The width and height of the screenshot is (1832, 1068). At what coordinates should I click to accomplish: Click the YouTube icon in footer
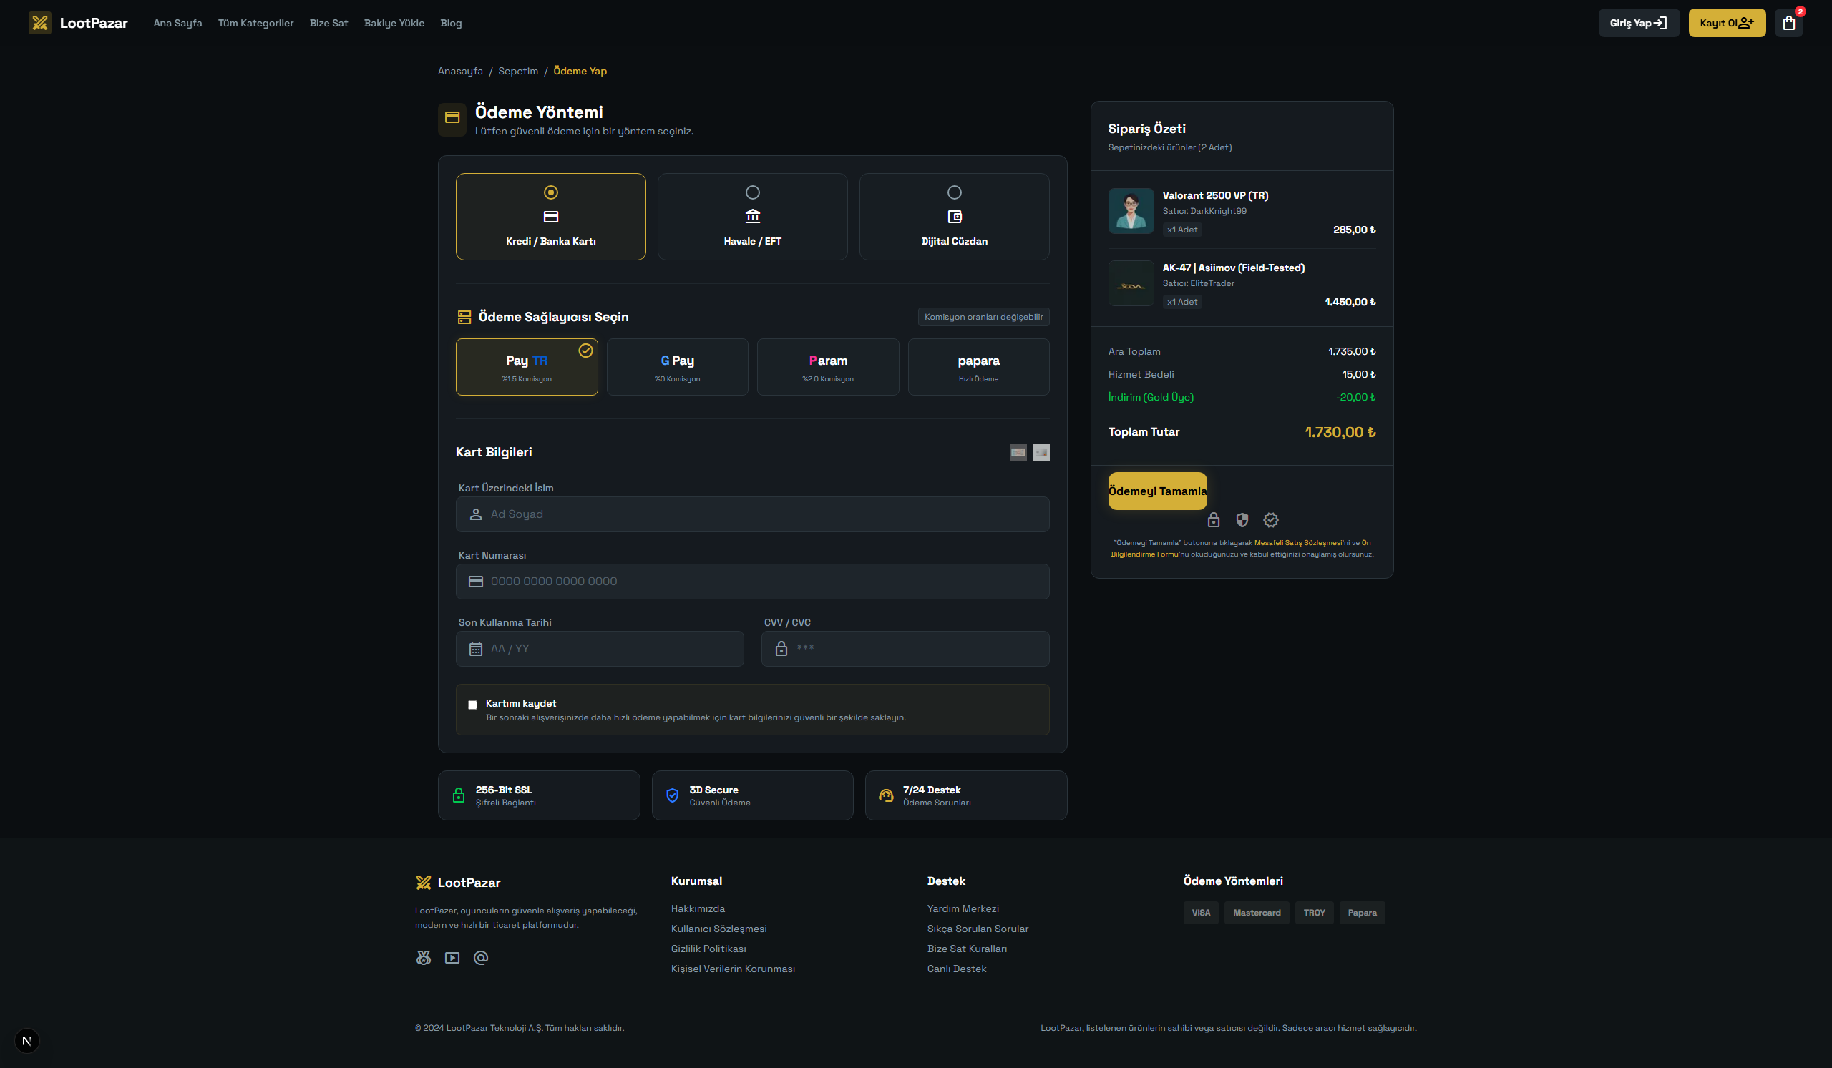pos(452,958)
